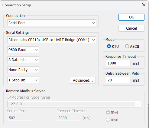
Task: Open the None Parity dropdown
Action: click(x=23, y=70)
